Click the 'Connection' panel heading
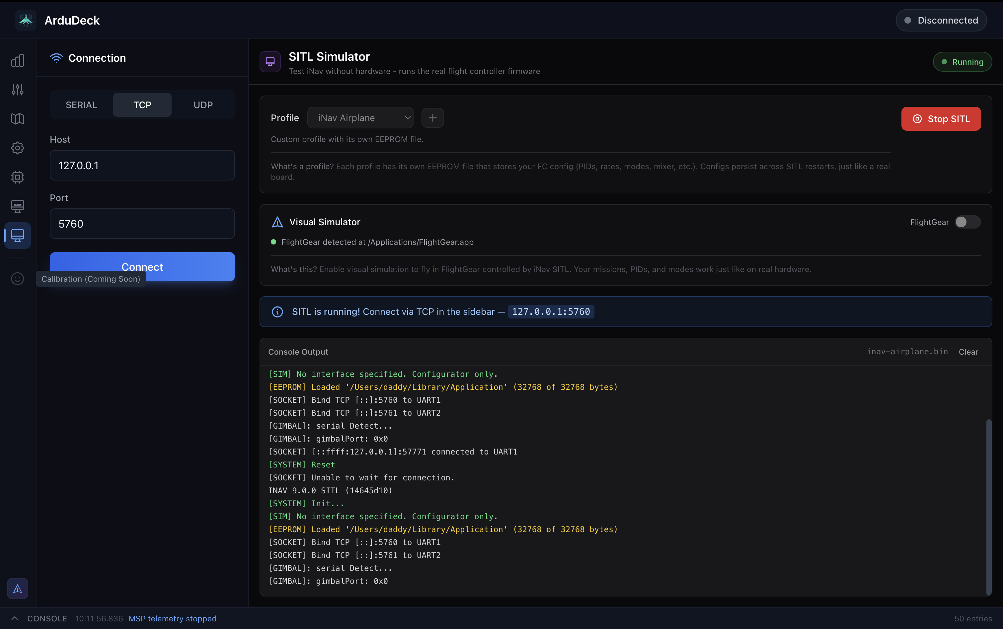 (x=97, y=58)
